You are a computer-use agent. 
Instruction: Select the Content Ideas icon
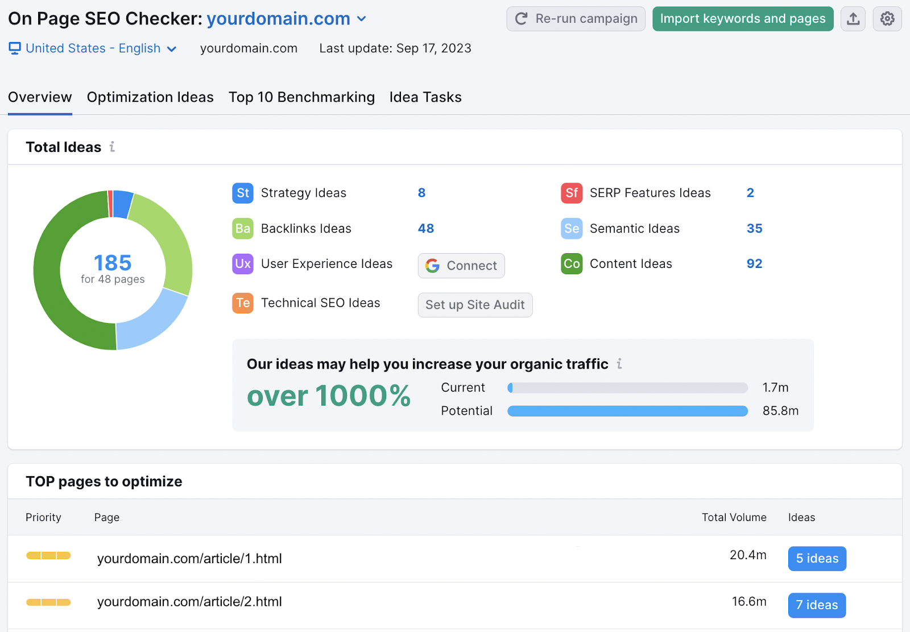(x=571, y=263)
